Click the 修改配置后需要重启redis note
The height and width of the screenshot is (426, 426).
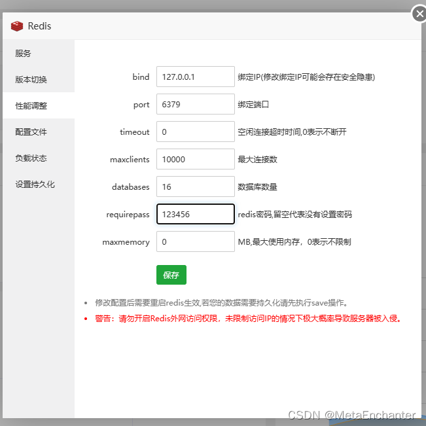(x=222, y=302)
